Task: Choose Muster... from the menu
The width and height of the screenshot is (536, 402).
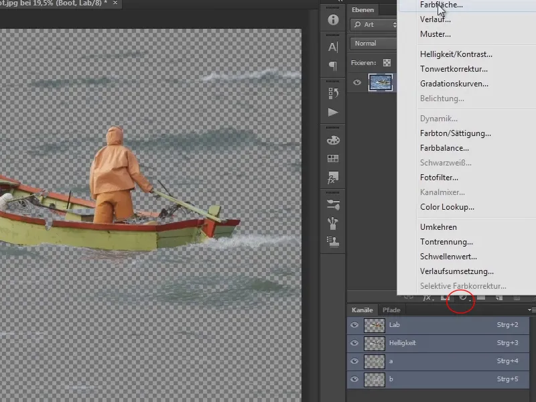Action: coord(435,34)
